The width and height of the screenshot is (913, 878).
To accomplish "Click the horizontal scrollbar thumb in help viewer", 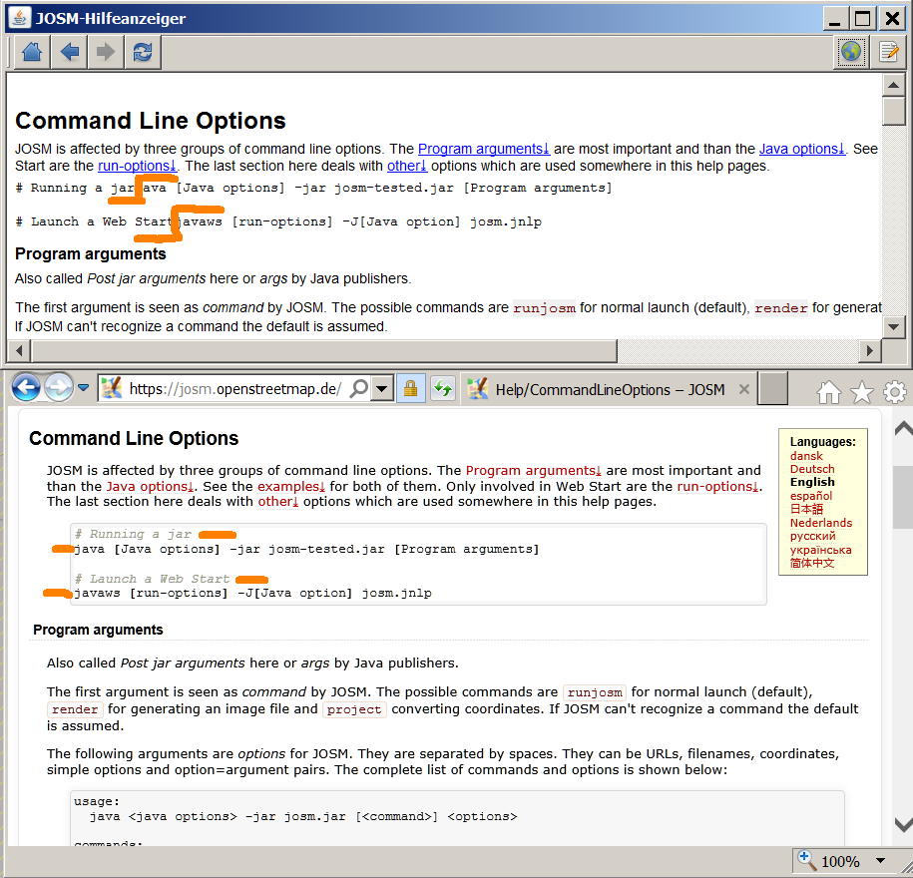I will (x=324, y=350).
